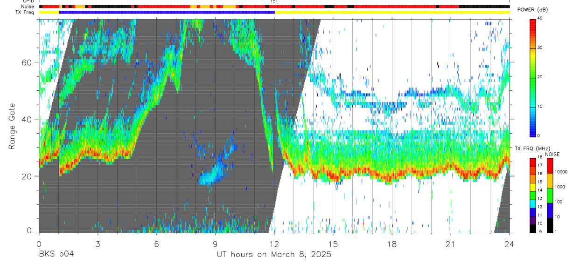Screen dimensions: 573x264
Task: Select the black 9-10 MHz frequency swatch
Action: pyautogui.click(x=533, y=229)
